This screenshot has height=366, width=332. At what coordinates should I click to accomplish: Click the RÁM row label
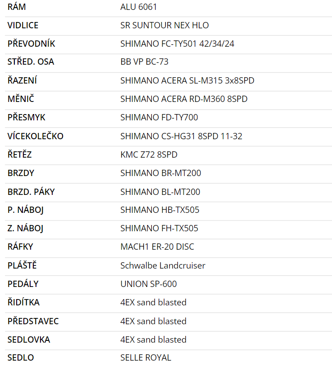coord(17,7)
